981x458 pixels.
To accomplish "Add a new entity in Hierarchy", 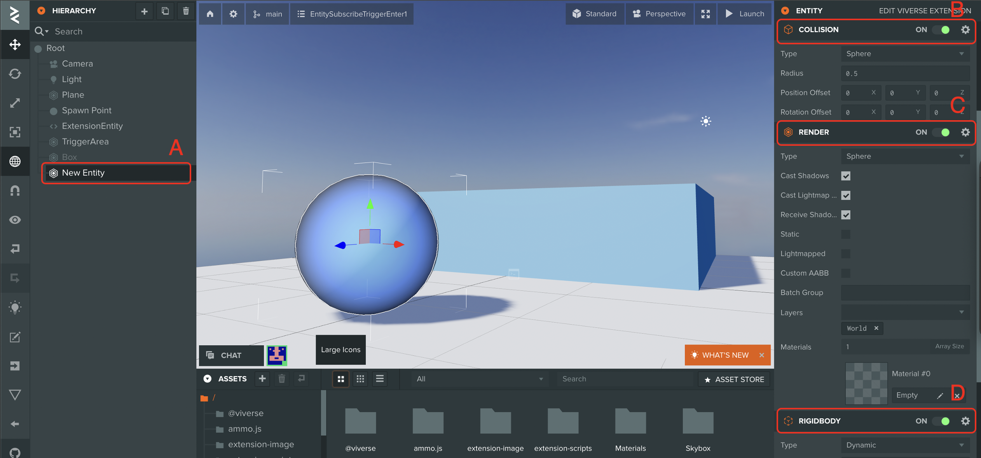I will [144, 11].
